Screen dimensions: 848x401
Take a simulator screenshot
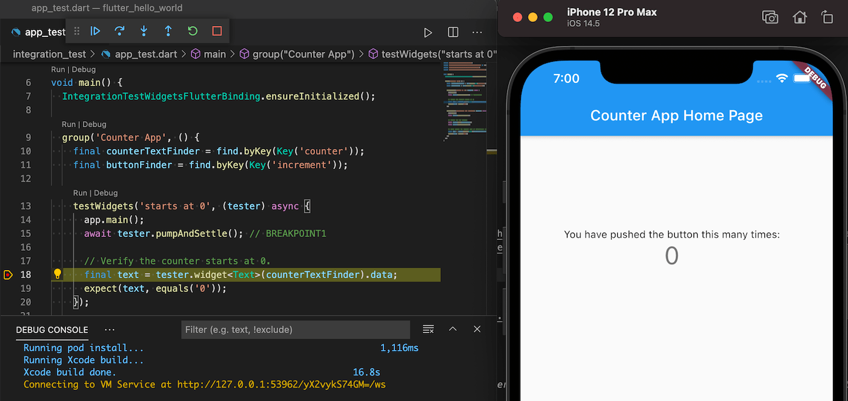(770, 18)
